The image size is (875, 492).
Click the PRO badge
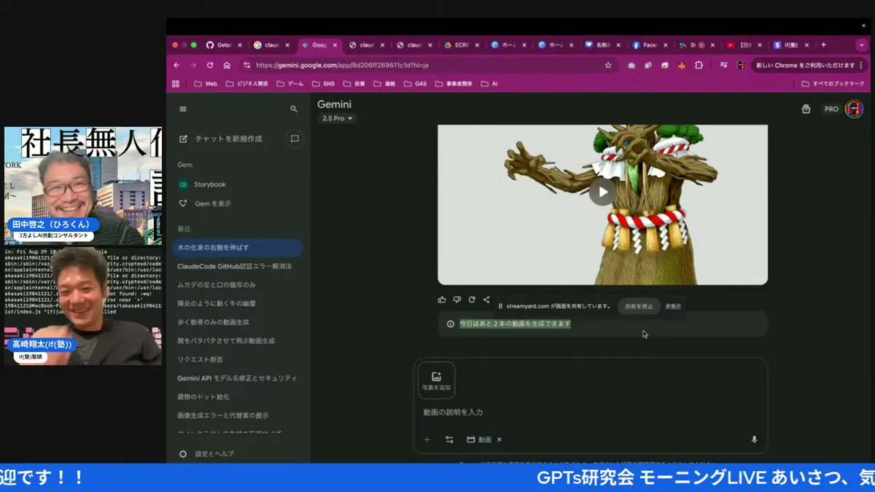831,109
